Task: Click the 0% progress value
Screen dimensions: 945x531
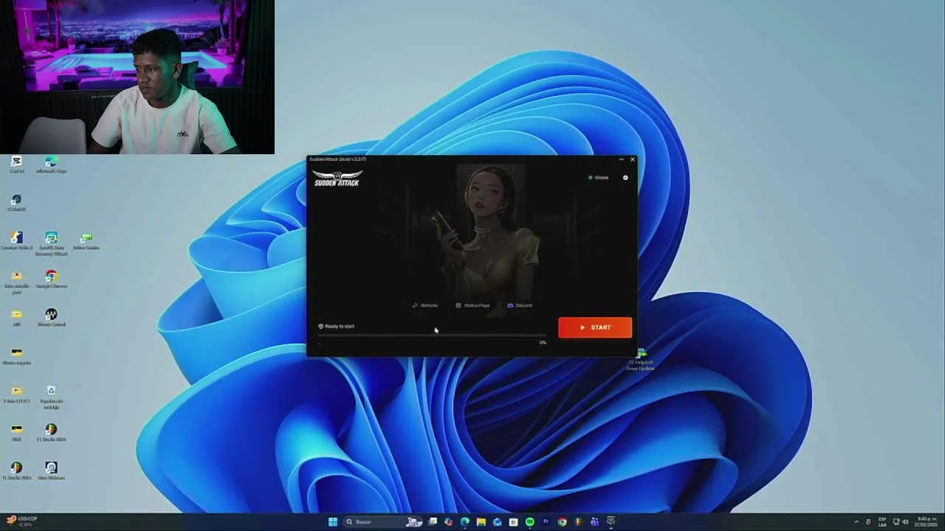Action: (543, 342)
